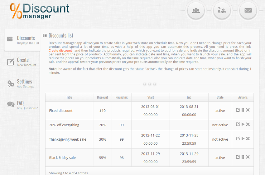265x175 pixels.
Task: Pause the active Fixed discount
Action: coord(243,110)
